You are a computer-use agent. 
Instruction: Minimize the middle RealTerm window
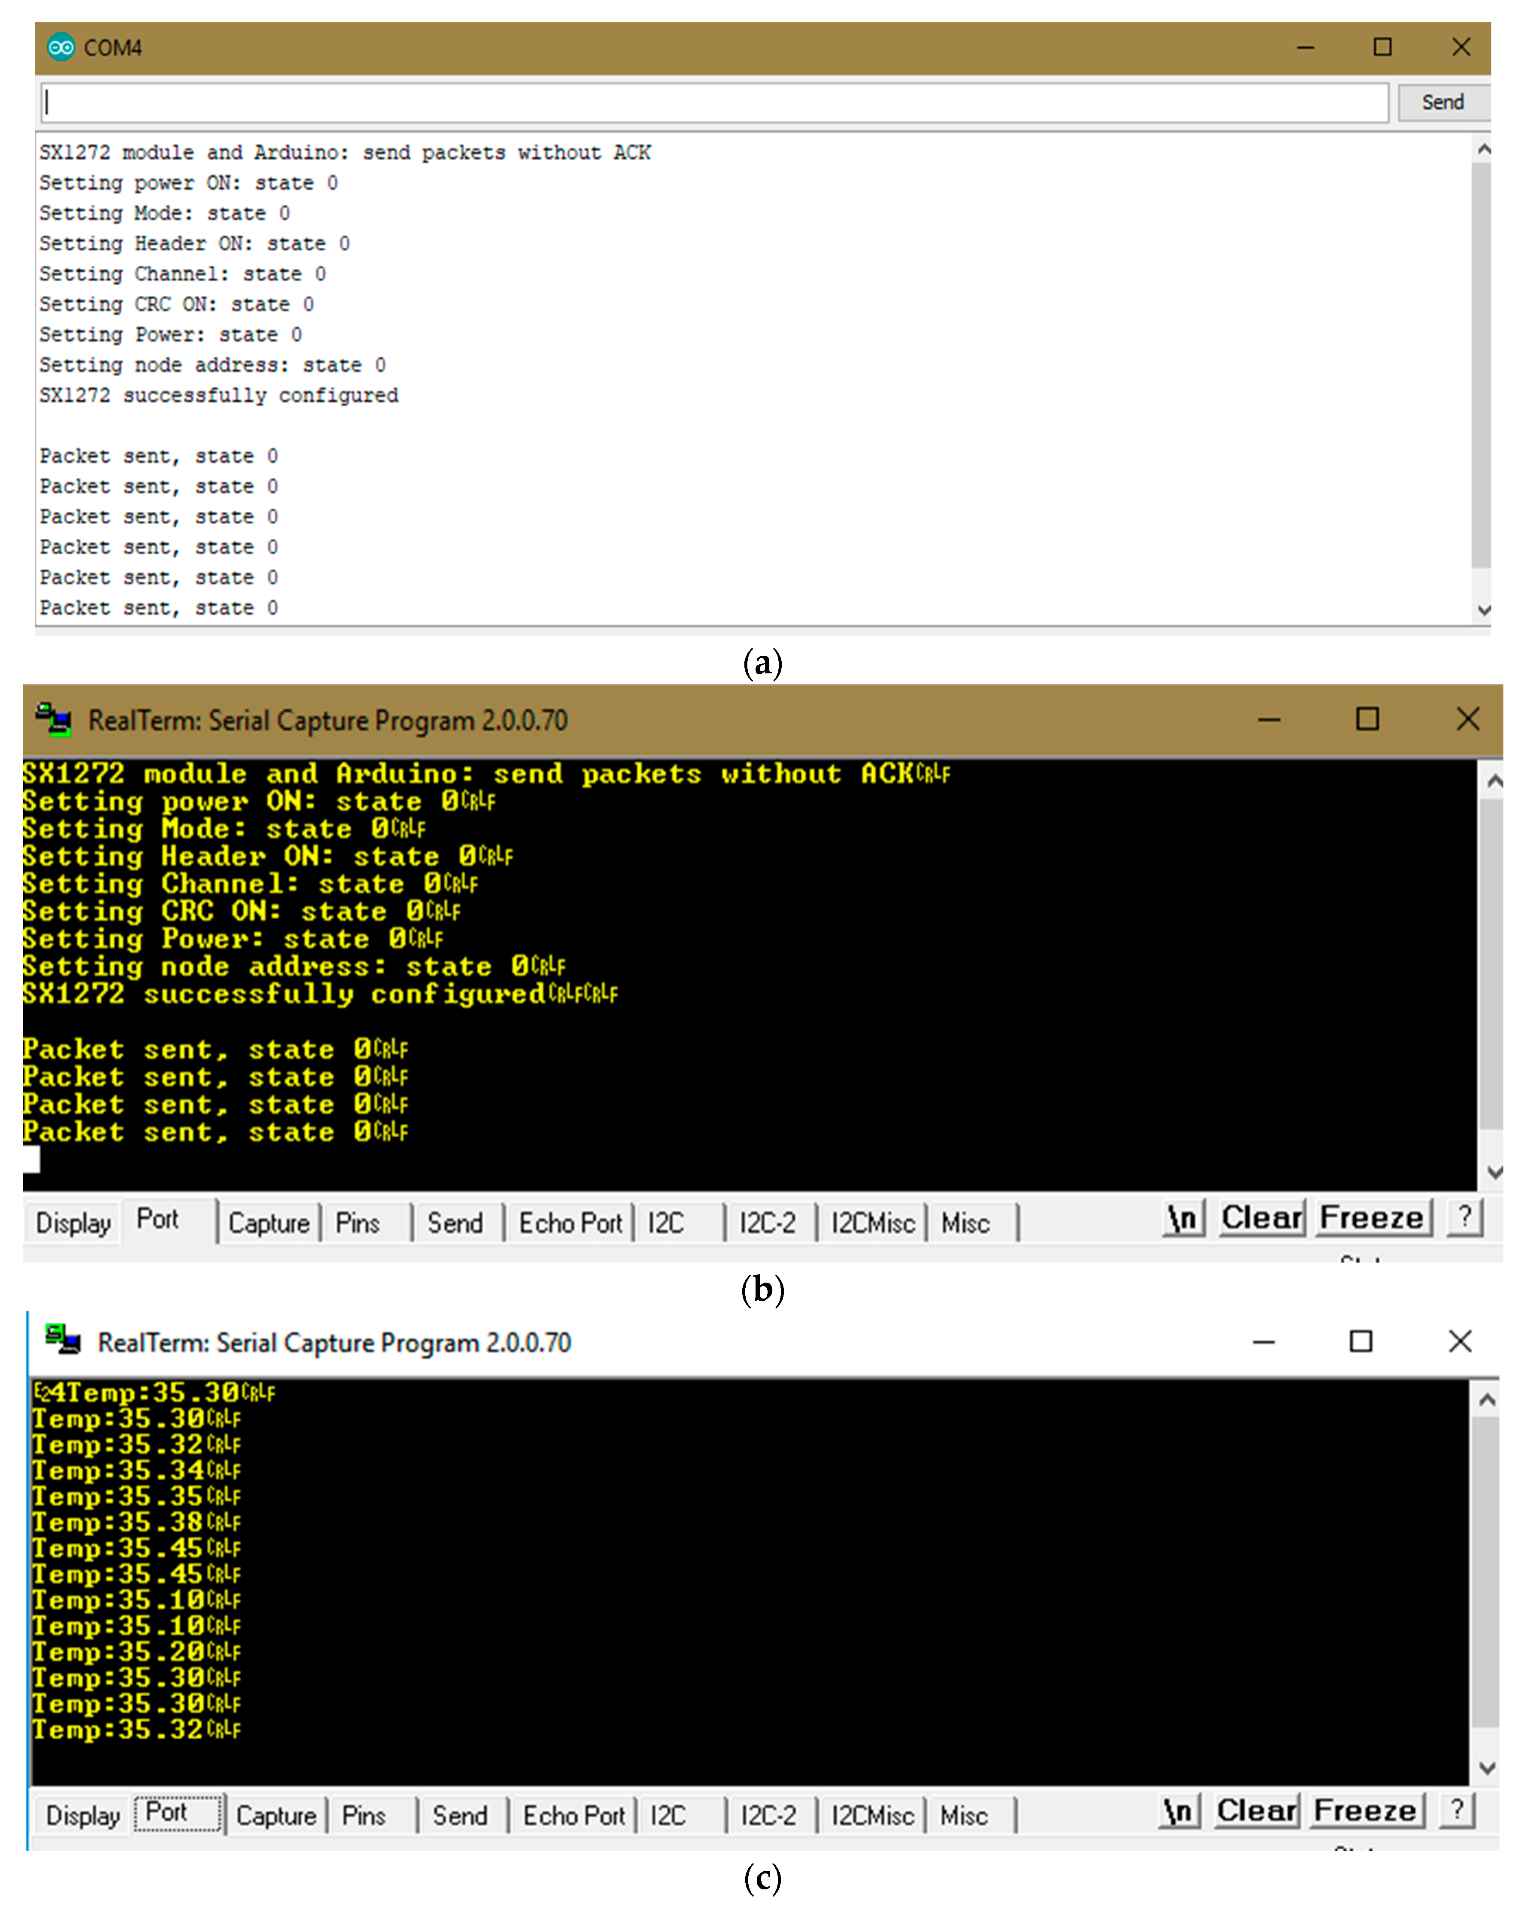1269,719
